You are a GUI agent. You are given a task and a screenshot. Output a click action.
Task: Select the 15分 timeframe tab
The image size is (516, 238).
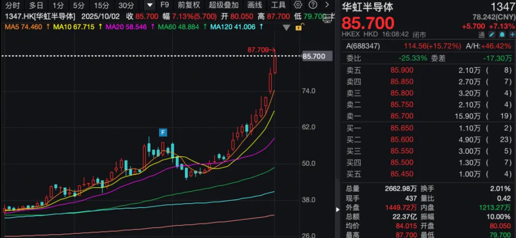tap(101, 5)
